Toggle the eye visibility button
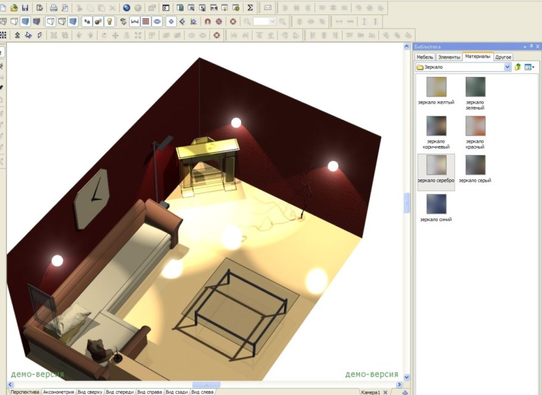 coord(157,21)
